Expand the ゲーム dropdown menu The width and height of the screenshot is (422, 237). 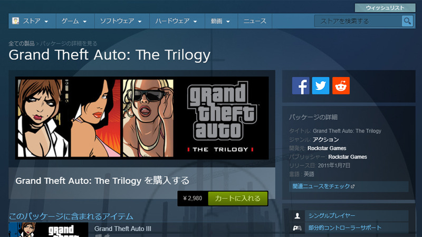click(x=75, y=21)
